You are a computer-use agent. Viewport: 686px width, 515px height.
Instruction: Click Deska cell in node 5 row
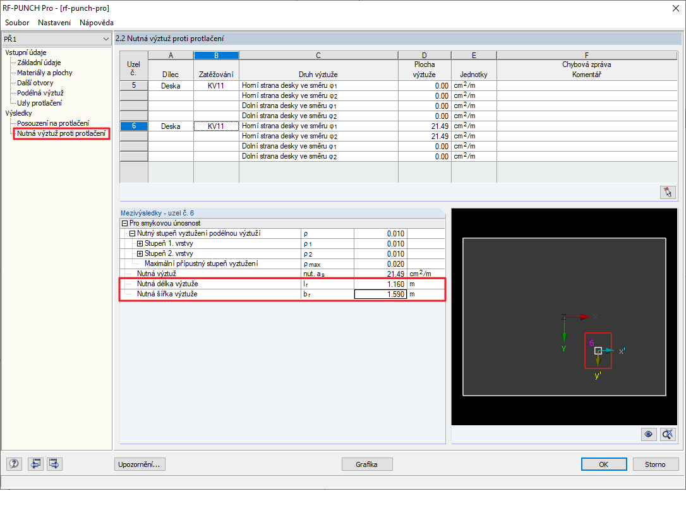[171, 86]
